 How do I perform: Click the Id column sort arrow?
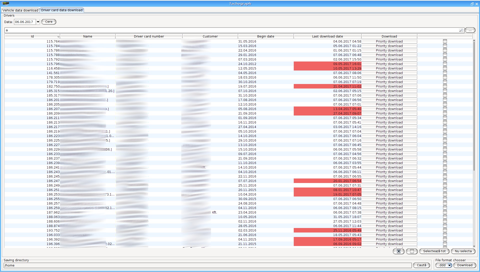(58, 37)
